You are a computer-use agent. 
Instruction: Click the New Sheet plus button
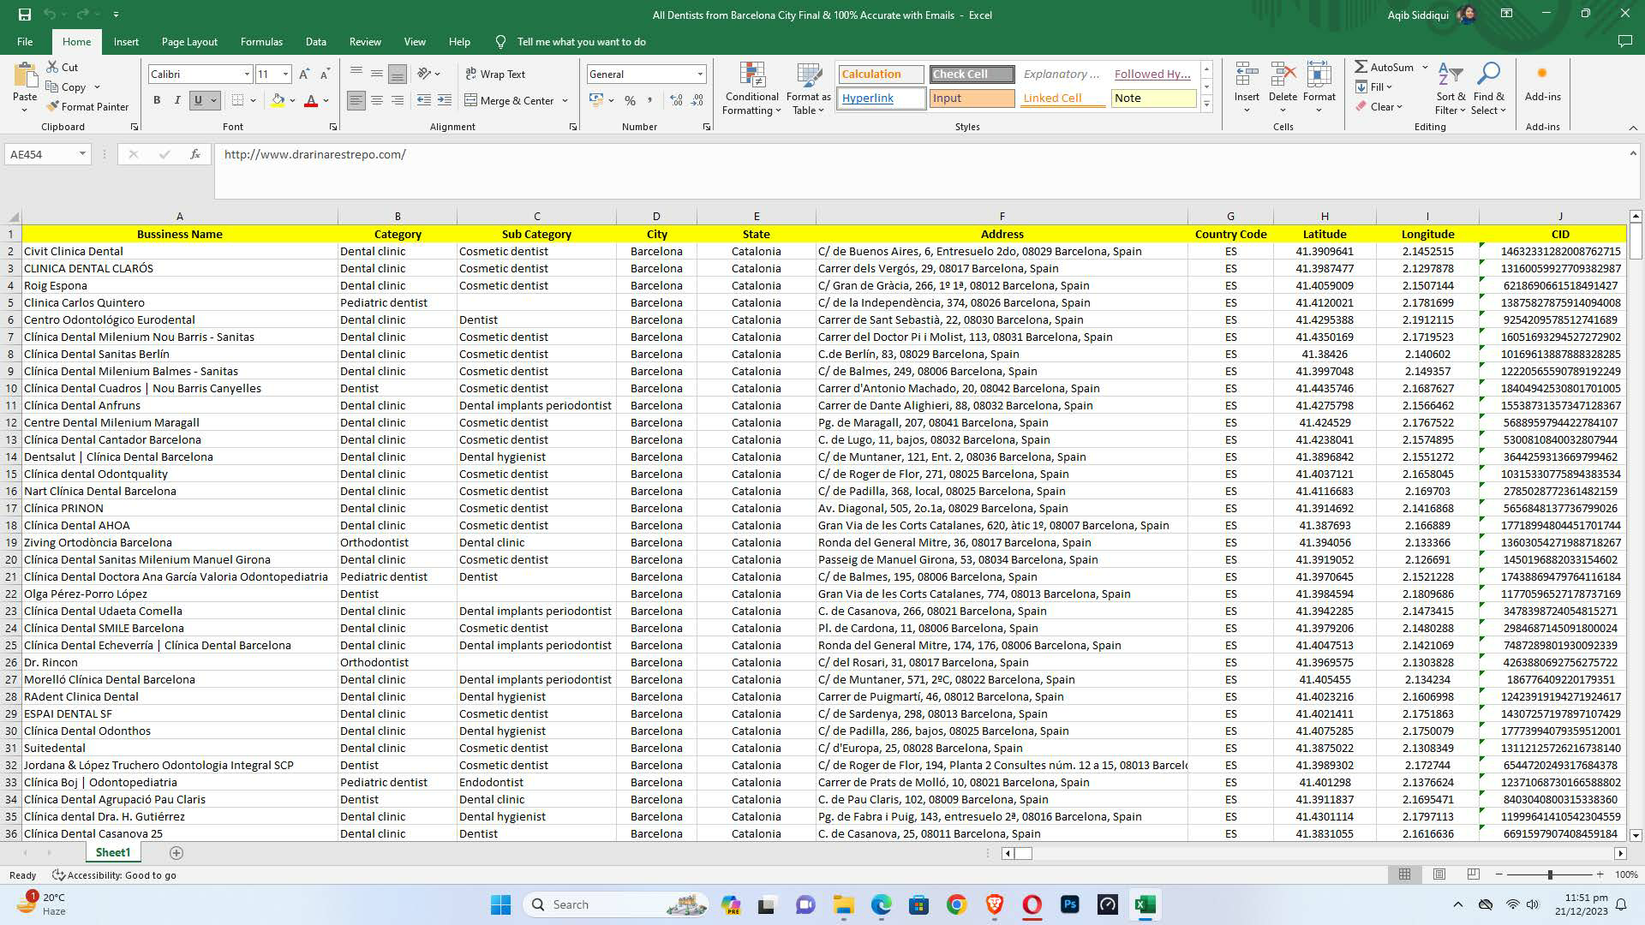pyautogui.click(x=176, y=852)
